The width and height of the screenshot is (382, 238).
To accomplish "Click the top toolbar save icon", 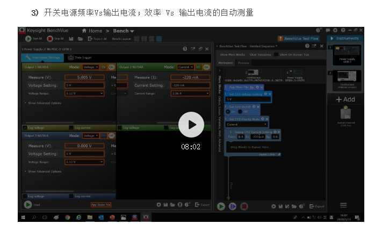I will click(71, 39).
